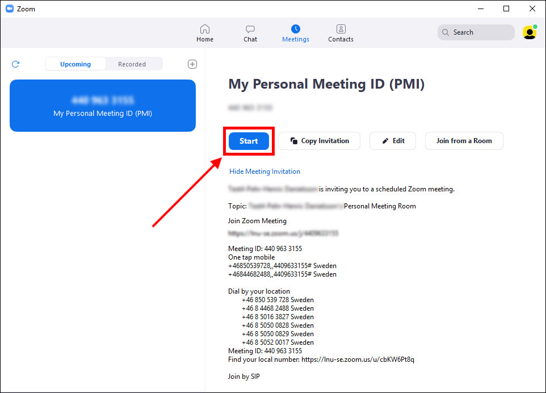This screenshot has width=546, height=393.
Task: Click the Zoom logo in title bar
Action: [10, 9]
